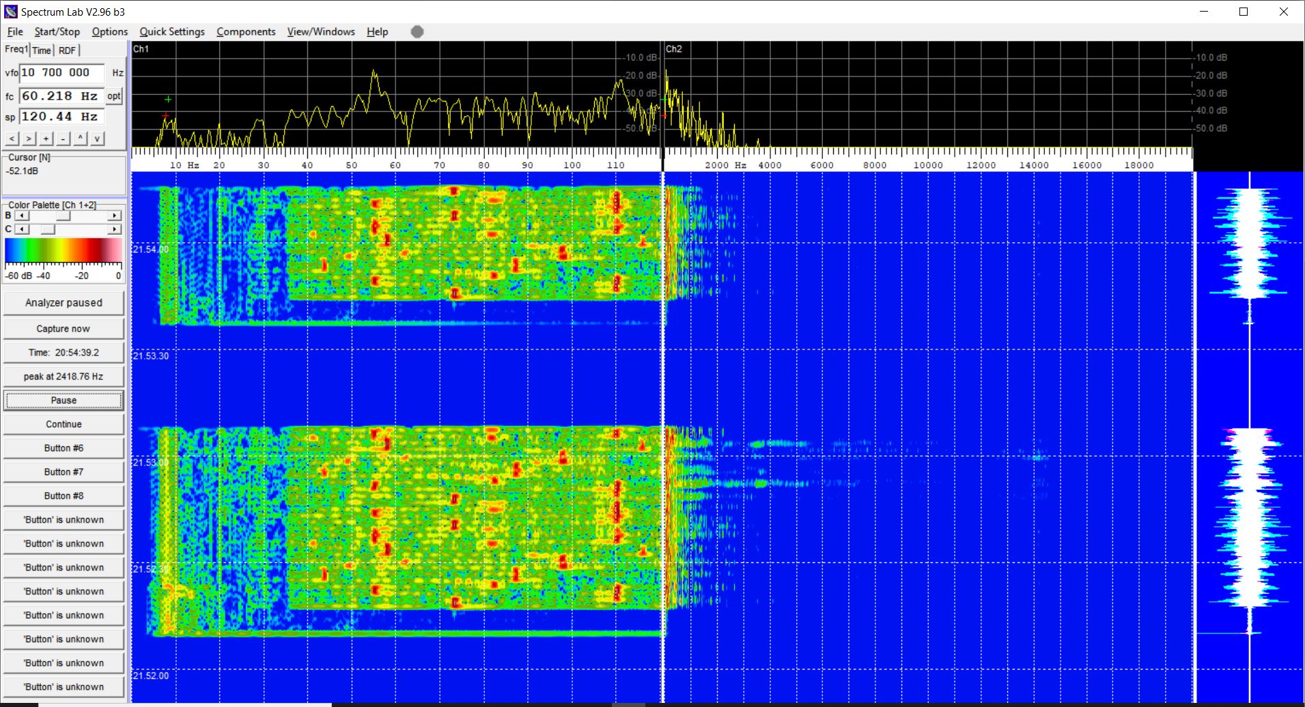Click the '21.52.00' time label on waterfall
Image resolution: width=1305 pixels, height=707 pixels.
point(150,676)
